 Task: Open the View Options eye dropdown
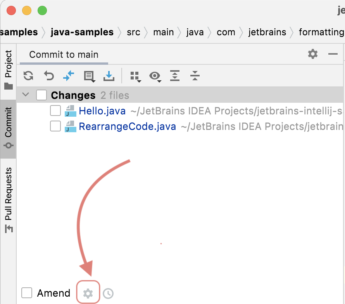(x=155, y=76)
